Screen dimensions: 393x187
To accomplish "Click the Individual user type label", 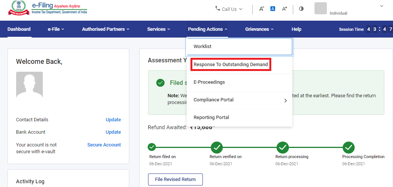I will click(x=339, y=13).
